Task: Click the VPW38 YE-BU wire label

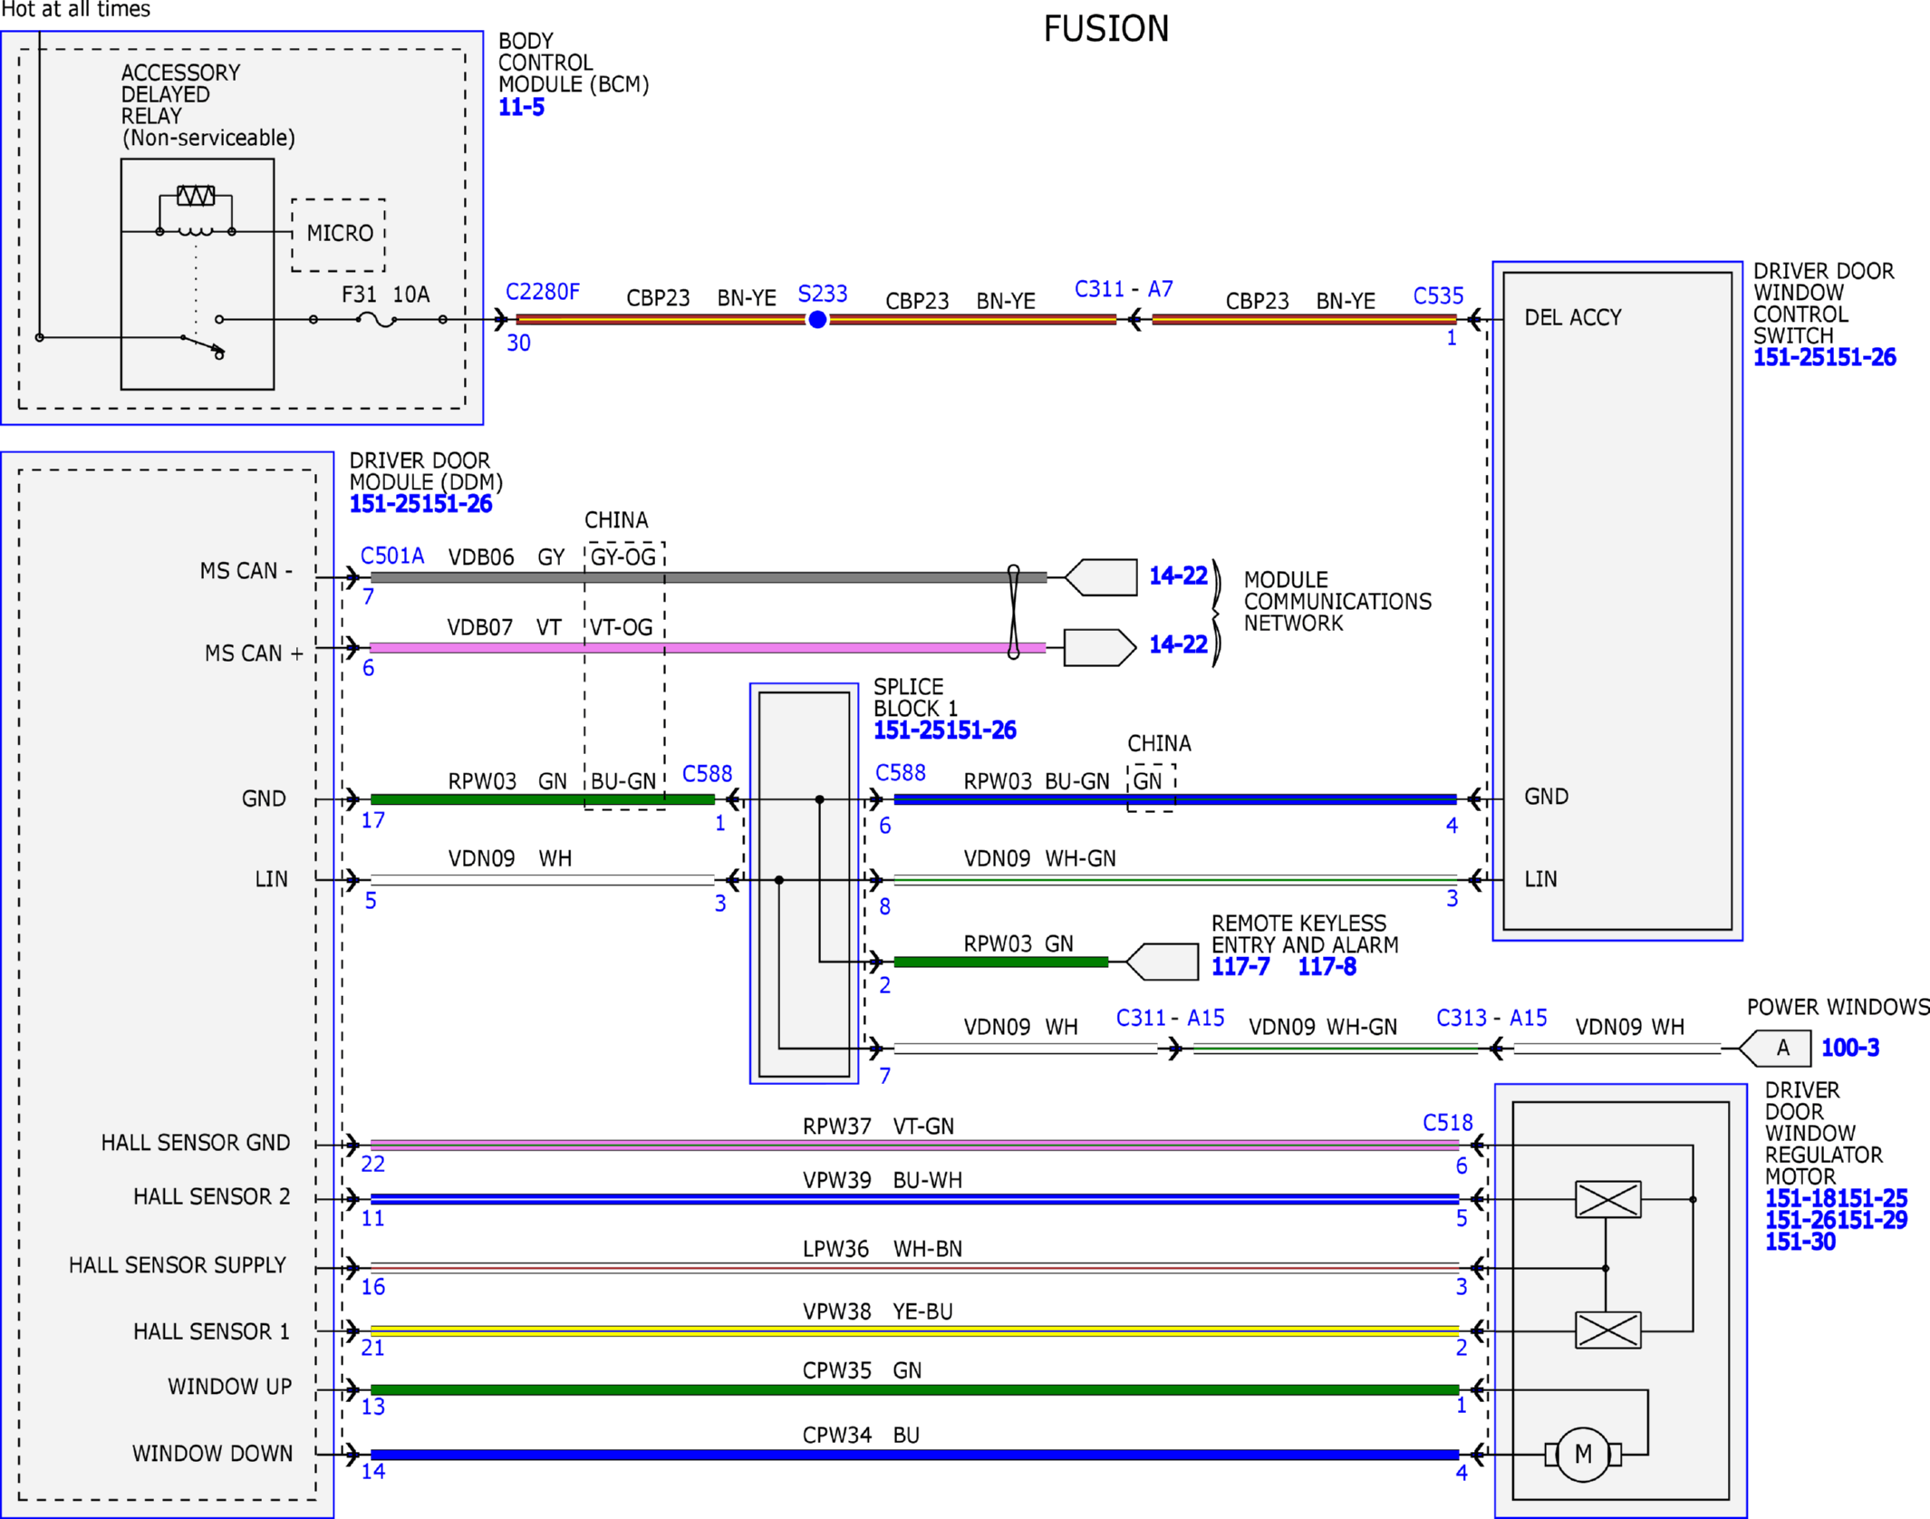Action: pyautogui.click(x=877, y=1311)
